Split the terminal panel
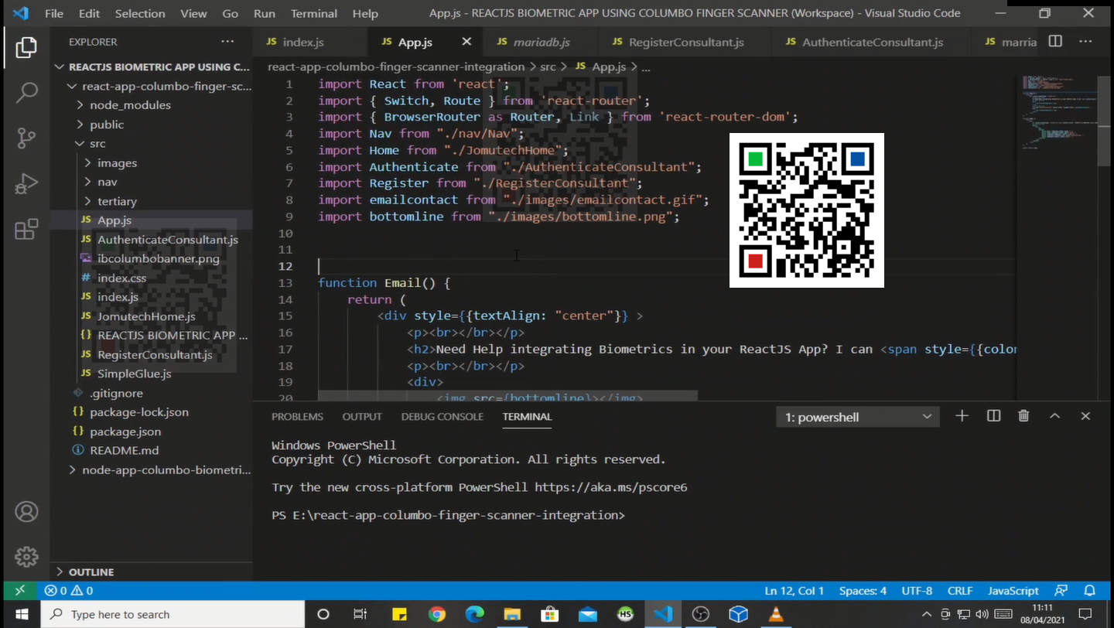 click(x=993, y=416)
